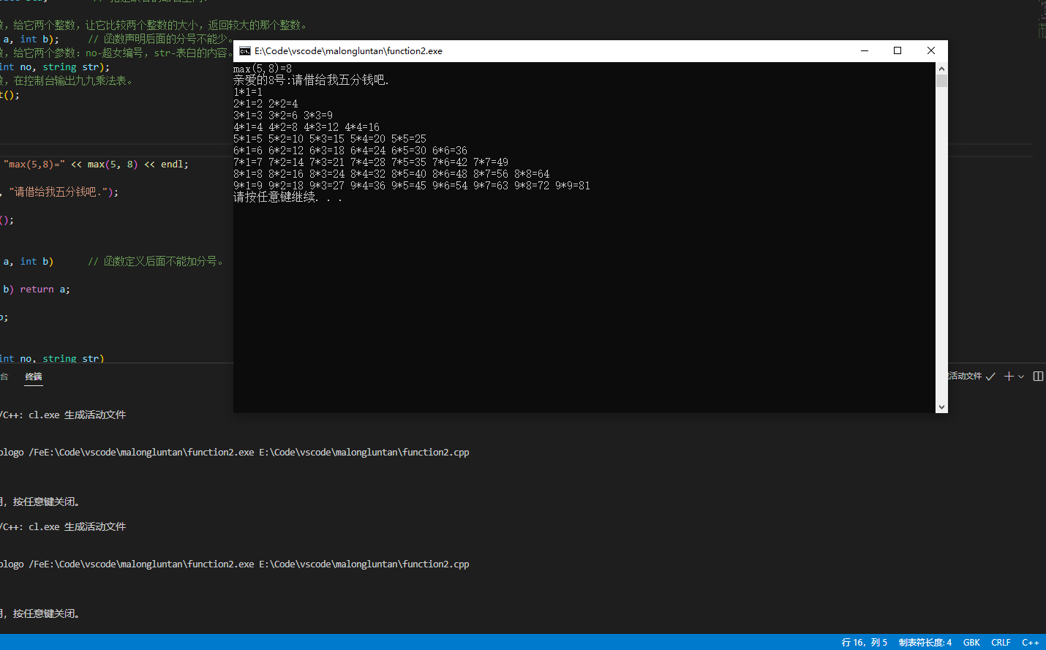Click the last 按任意键关闭 terminal message
1046x650 pixels.
tap(45, 613)
